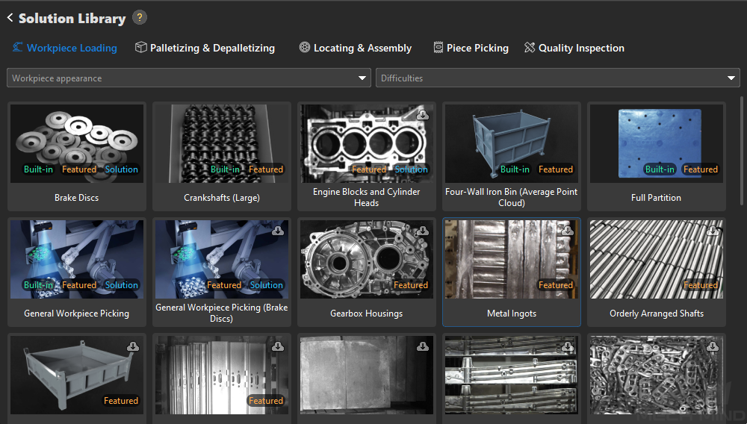Select the General Workpiece Picking thumbnail
Viewport: 747px width, 424px height.
(x=77, y=259)
